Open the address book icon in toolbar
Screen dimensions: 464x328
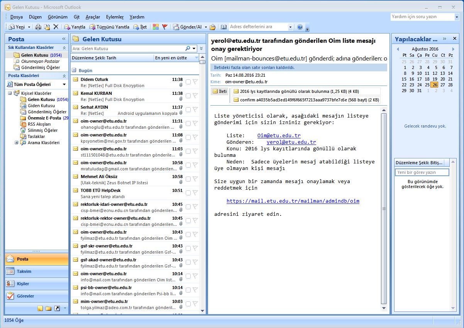coord(224,27)
